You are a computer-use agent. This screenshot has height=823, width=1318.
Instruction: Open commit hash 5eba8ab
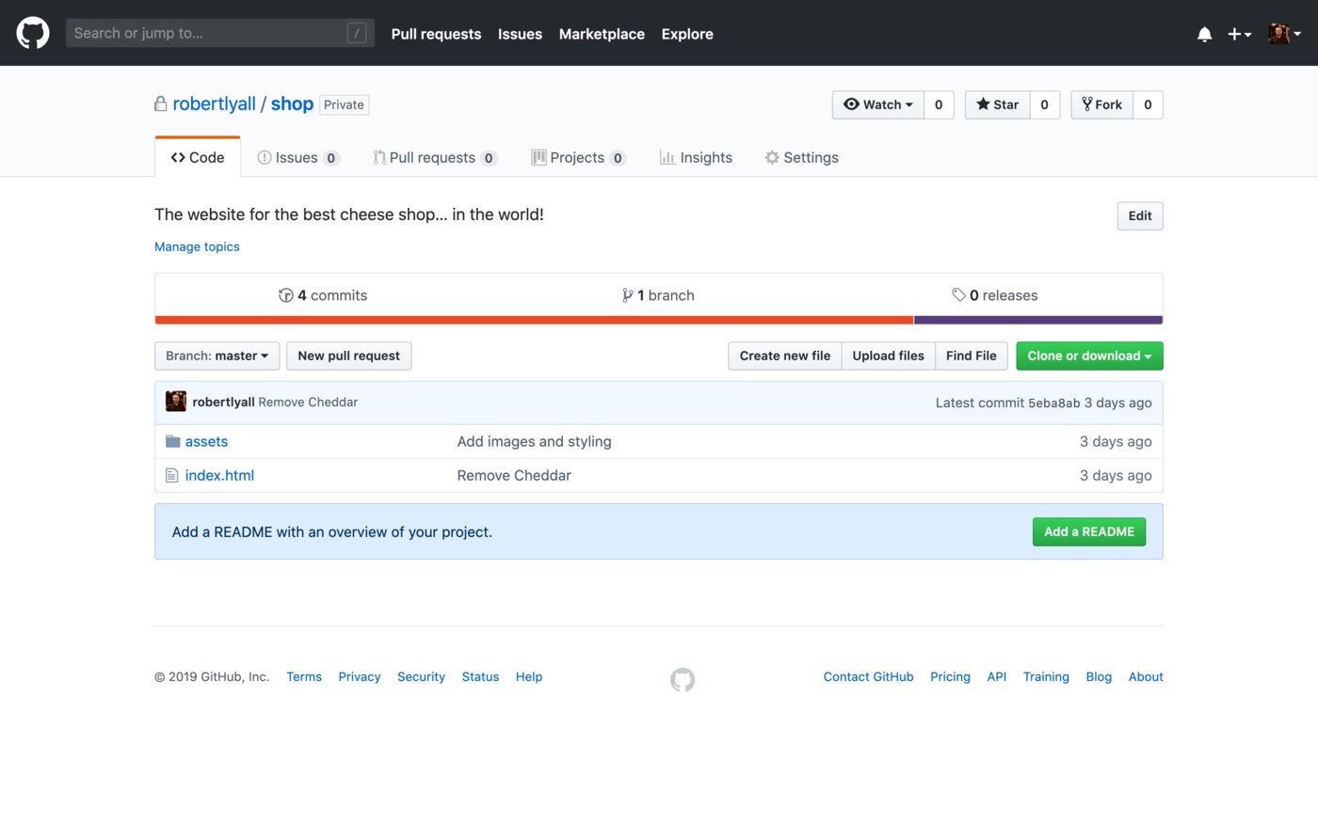(1053, 403)
